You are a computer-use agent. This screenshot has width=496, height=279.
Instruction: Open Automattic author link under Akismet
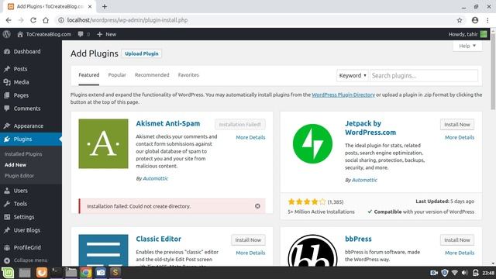155,179
